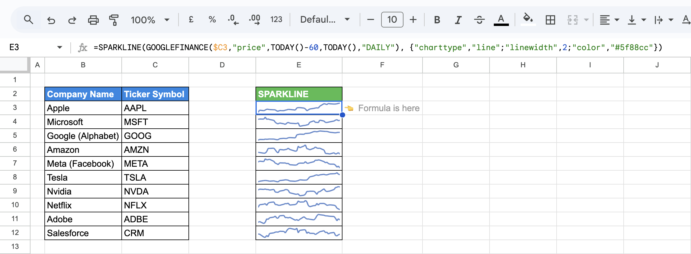Activate the paint format tool
Screen dimensions: 691x254
114,20
